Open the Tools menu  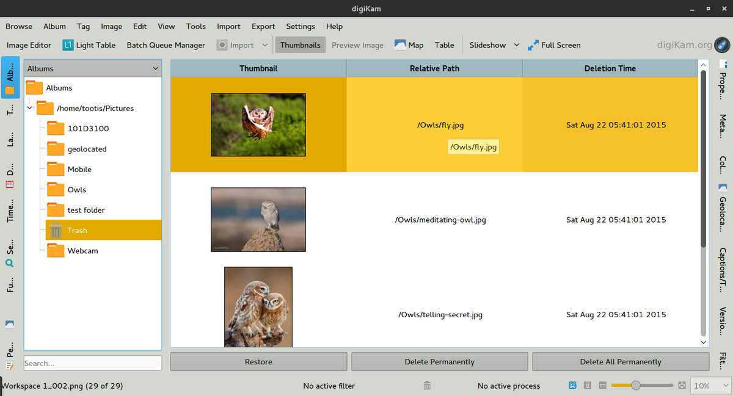tap(195, 26)
